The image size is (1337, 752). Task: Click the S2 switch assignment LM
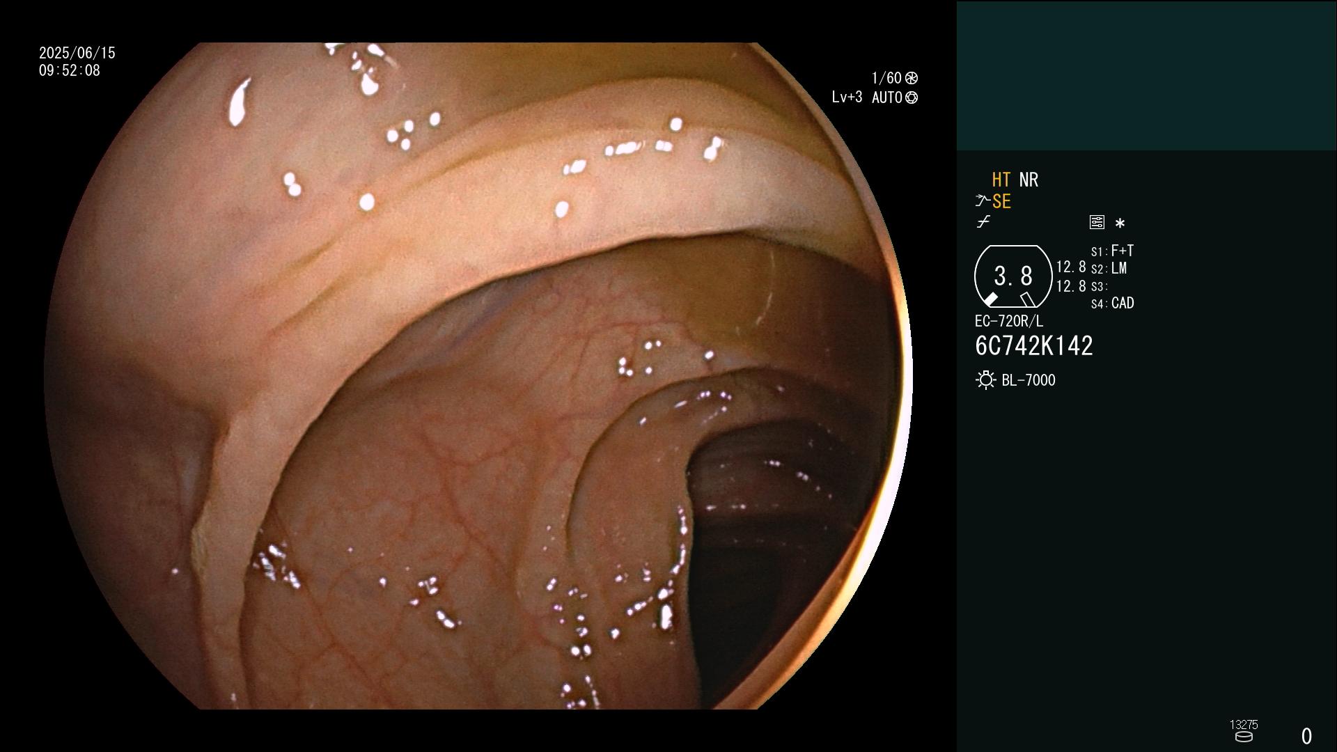click(x=1109, y=268)
